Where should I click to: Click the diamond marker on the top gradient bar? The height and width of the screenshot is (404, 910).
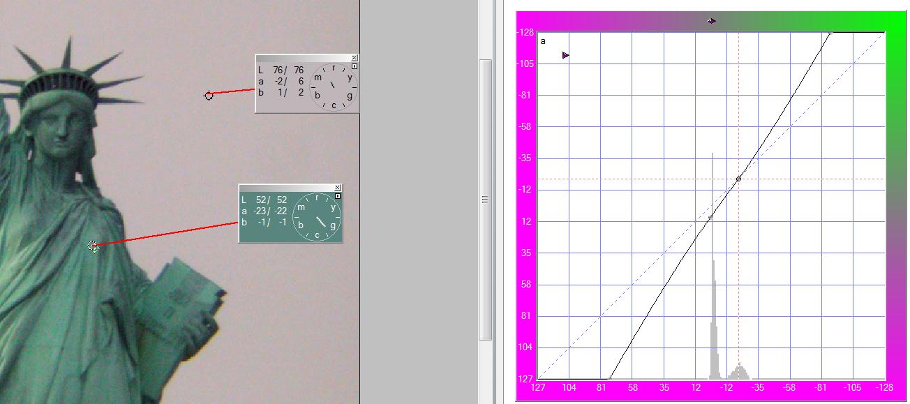click(x=711, y=21)
